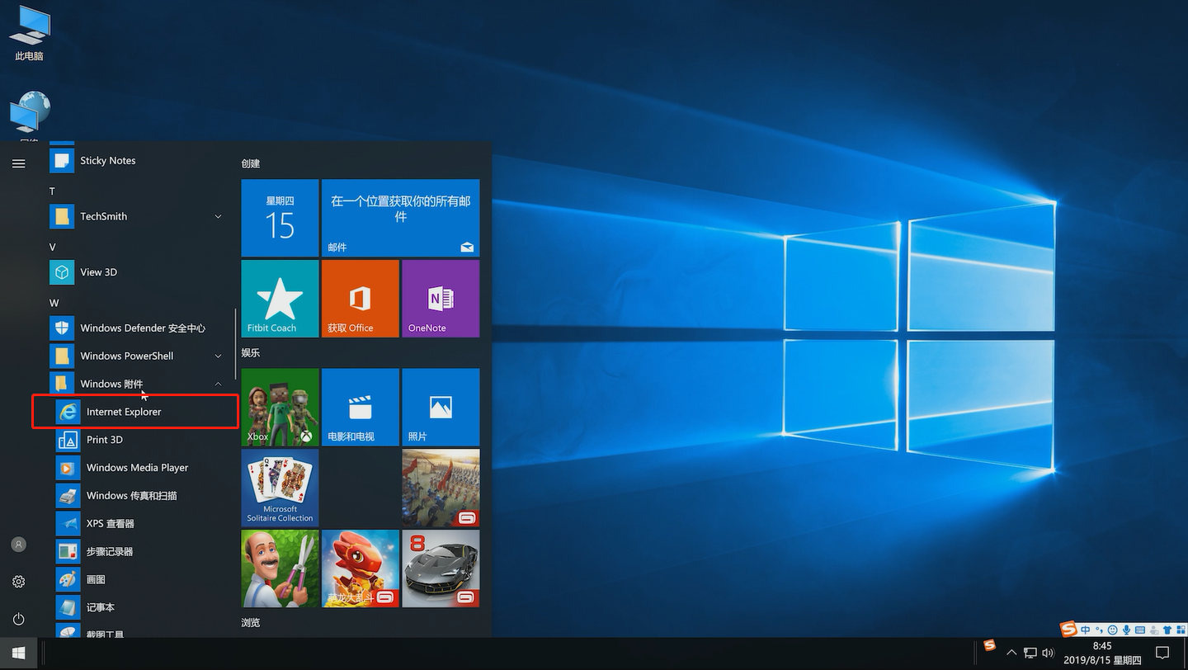Open the Asphalt 8 racing car tile
Image resolution: width=1188 pixels, height=670 pixels.
coord(441,569)
